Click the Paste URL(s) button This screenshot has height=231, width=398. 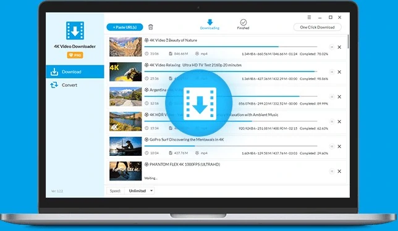pyautogui.click(x=125, y=27)
